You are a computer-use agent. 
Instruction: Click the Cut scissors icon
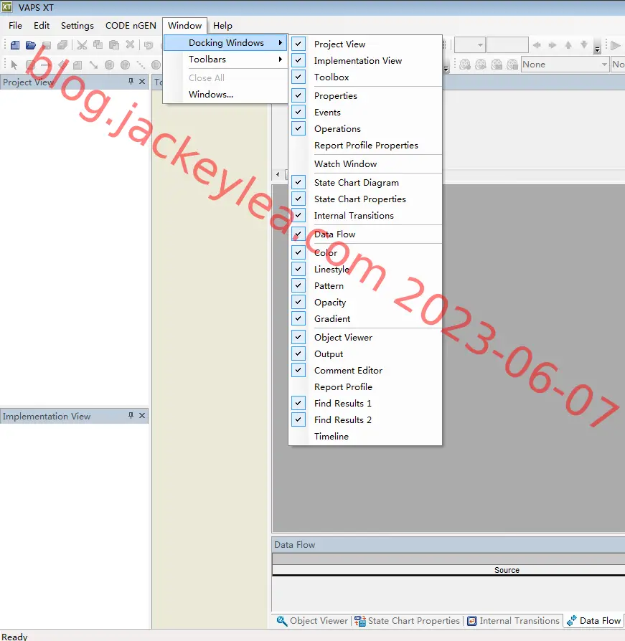point(82,45)
